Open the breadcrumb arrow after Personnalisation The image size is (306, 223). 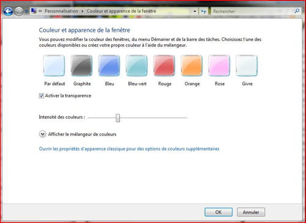pyautogui.click(x=83, y=12)
